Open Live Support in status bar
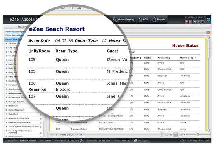This screenshot has height=147, width=214. tap(142, 140)
